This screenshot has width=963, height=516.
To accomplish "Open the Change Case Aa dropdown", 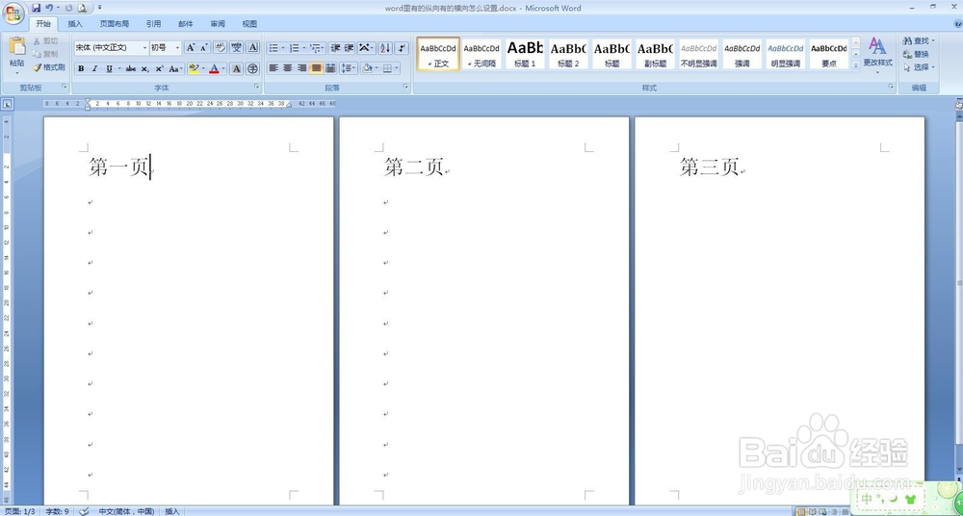I will pyautogui.click(x=175, y=68).
